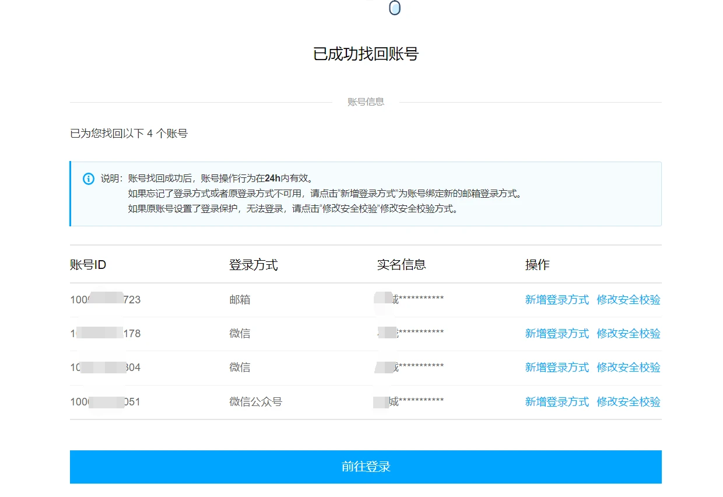Add login method for account ending 178
Image resolution: width=723 pixels, height=497 pixels.
[x=557, y=334]
